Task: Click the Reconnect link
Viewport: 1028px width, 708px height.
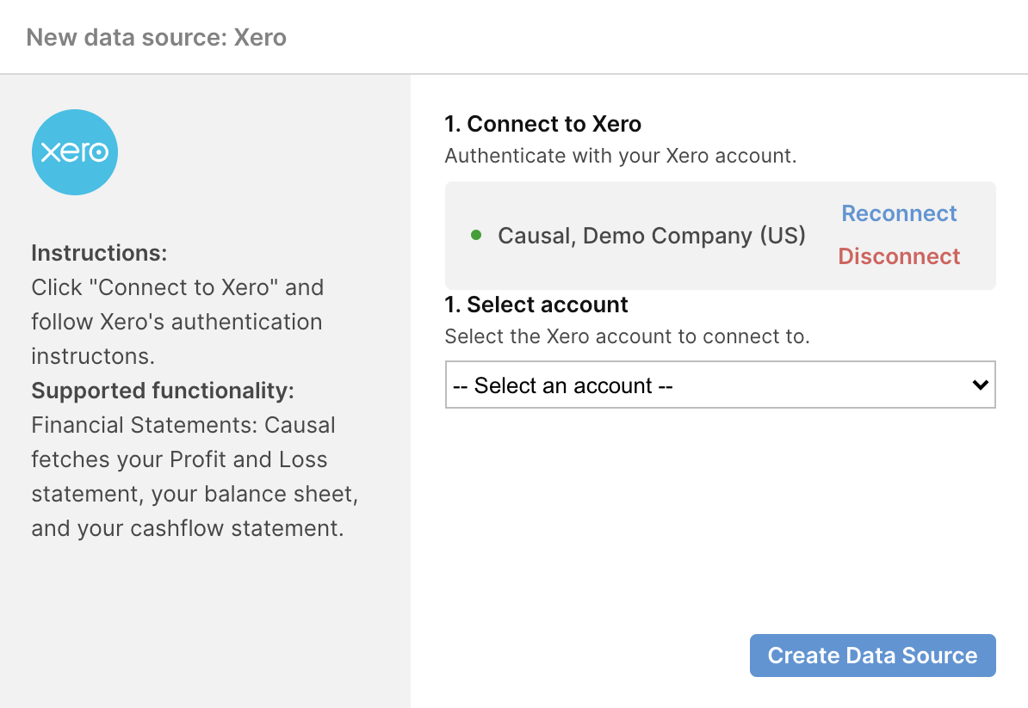Action: pos(899,213)
